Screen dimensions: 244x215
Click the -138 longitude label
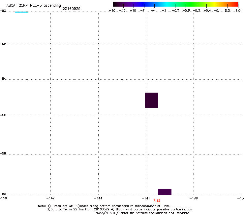(194, 198)
